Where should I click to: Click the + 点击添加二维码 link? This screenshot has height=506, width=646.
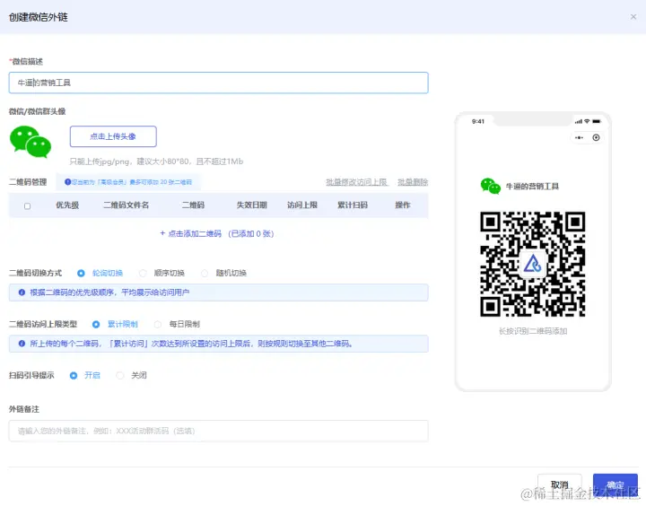pos(217,233)
